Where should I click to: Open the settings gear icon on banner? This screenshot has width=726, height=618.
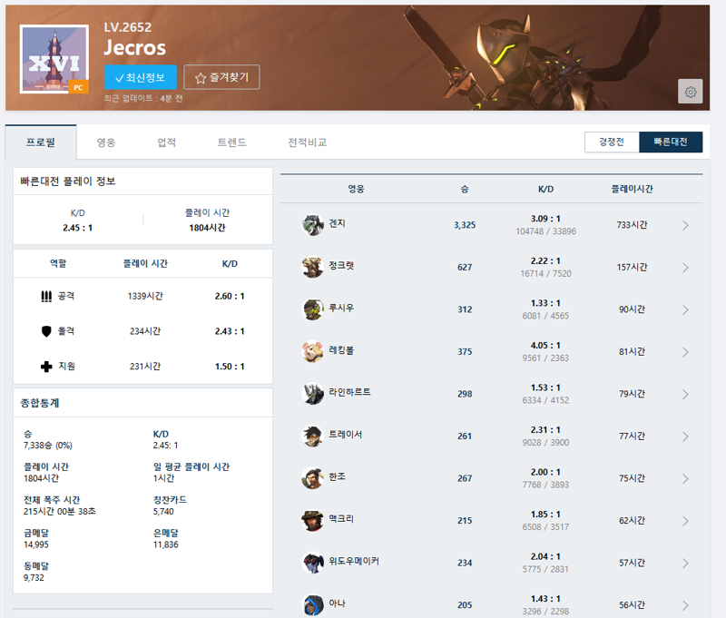pyautogui.click(x=690, y=91)
